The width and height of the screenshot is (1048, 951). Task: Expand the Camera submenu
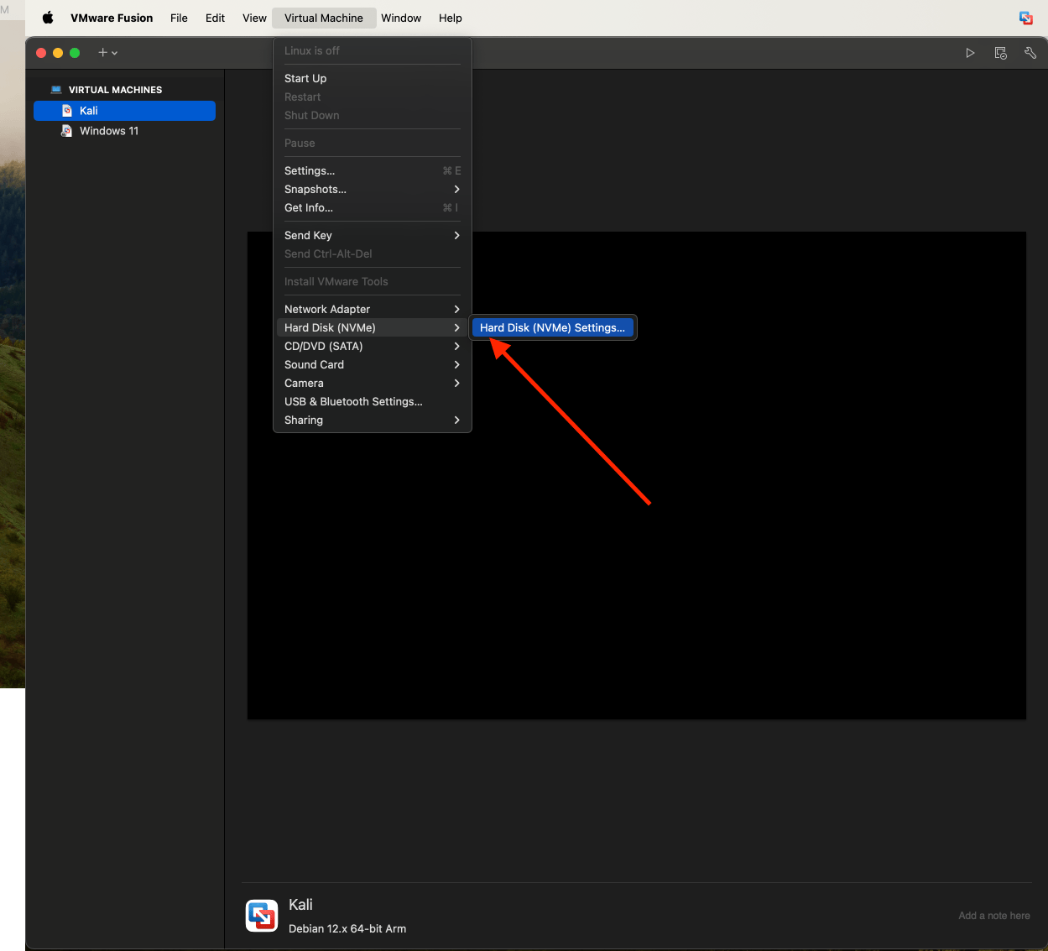tap(373, 383)
